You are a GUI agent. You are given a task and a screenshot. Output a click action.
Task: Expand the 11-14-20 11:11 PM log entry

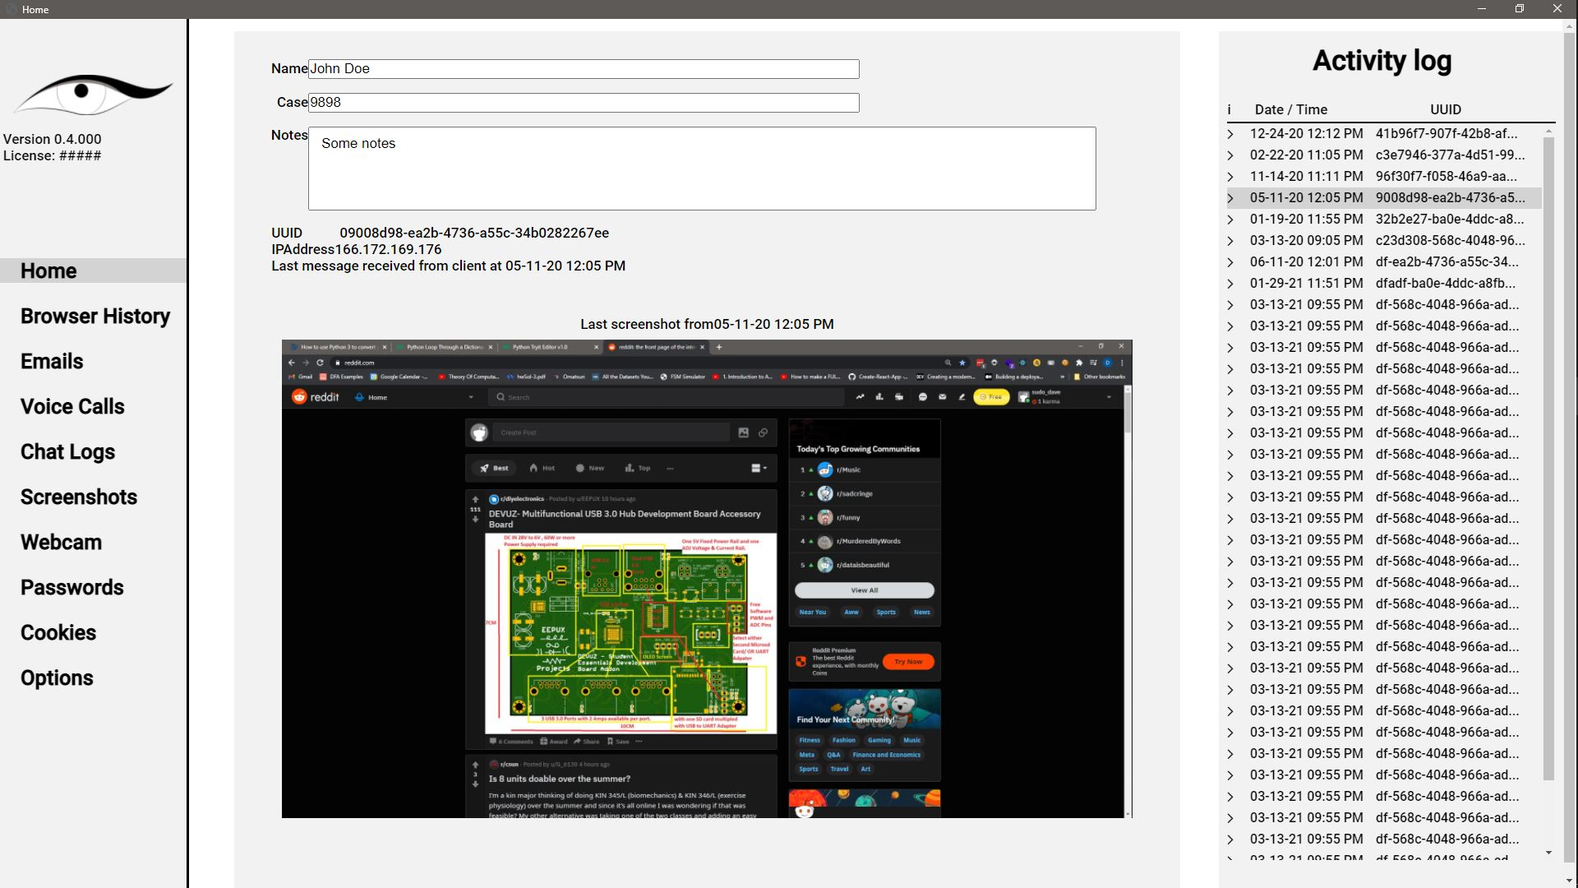point(1230,177)
